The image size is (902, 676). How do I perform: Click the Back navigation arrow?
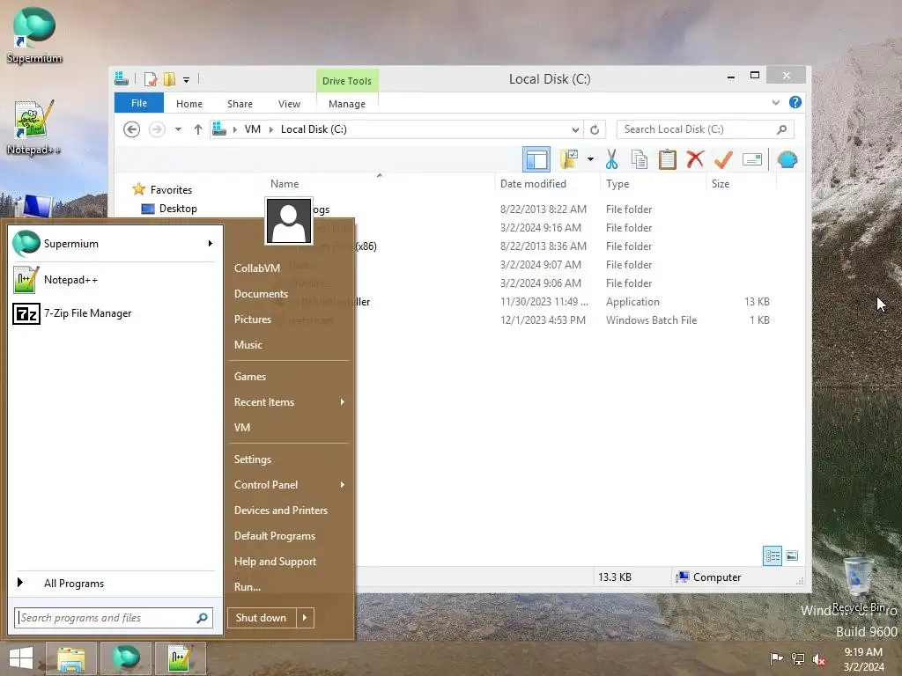[132, 129]
